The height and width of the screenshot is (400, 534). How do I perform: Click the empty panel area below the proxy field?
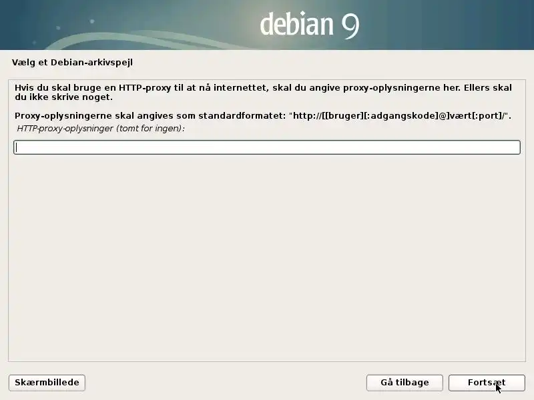[267, 259]
